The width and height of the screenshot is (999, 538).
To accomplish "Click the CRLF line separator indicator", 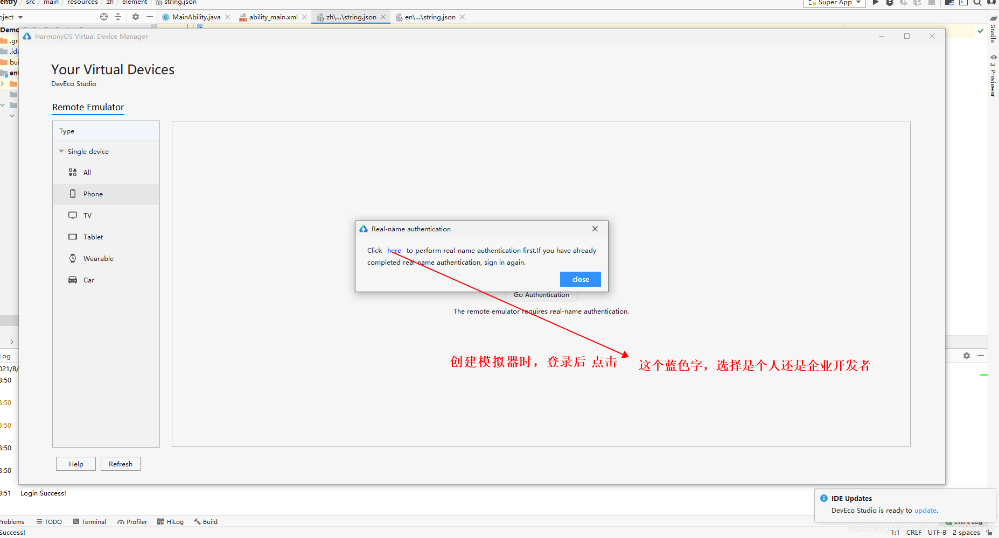I will [914, 533].
